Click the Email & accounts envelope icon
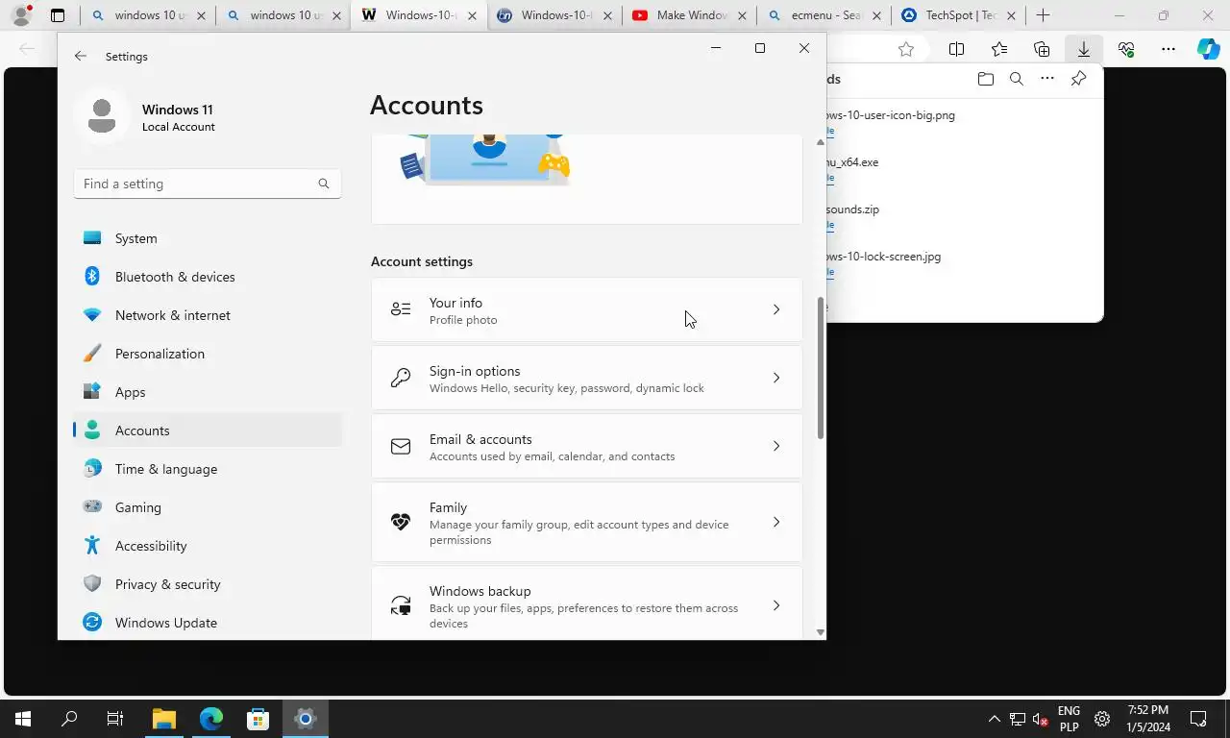Screen dimensions: 1230x738 [401, 446]
